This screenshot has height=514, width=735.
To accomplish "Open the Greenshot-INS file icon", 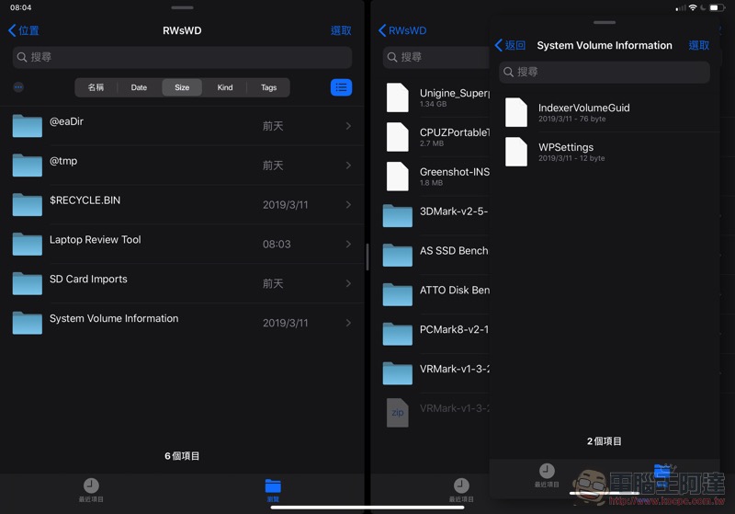I will 398,177.
